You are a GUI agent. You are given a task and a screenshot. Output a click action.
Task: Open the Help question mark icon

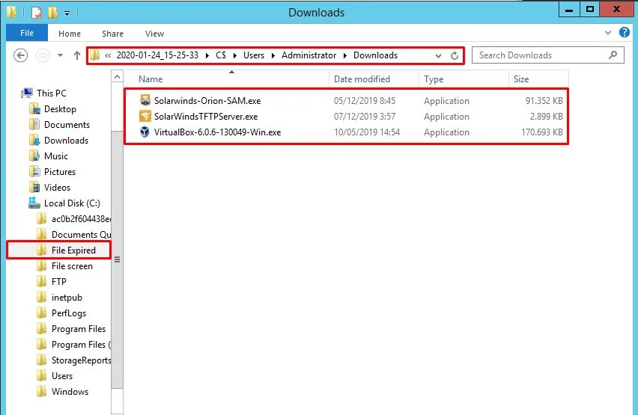point(625,32)
